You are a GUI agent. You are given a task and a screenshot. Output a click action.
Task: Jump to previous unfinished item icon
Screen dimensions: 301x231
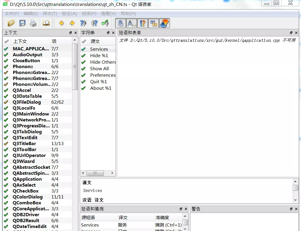83,23
